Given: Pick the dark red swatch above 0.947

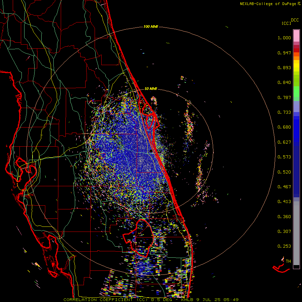Looking at the screenshot, I should point(296,50).
